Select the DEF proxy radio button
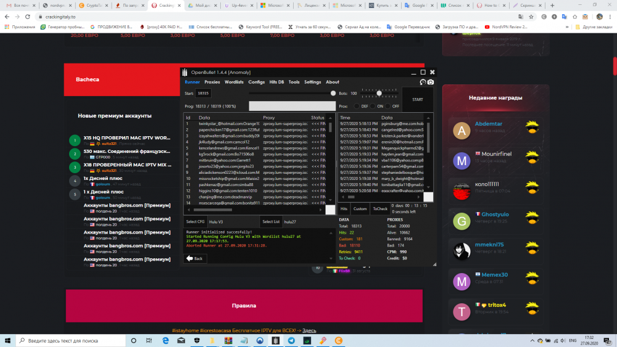The width and height of the screenshot is (617, 347). (356, 106)
